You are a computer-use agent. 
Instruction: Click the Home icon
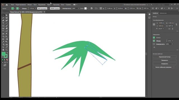coord(7,5)
